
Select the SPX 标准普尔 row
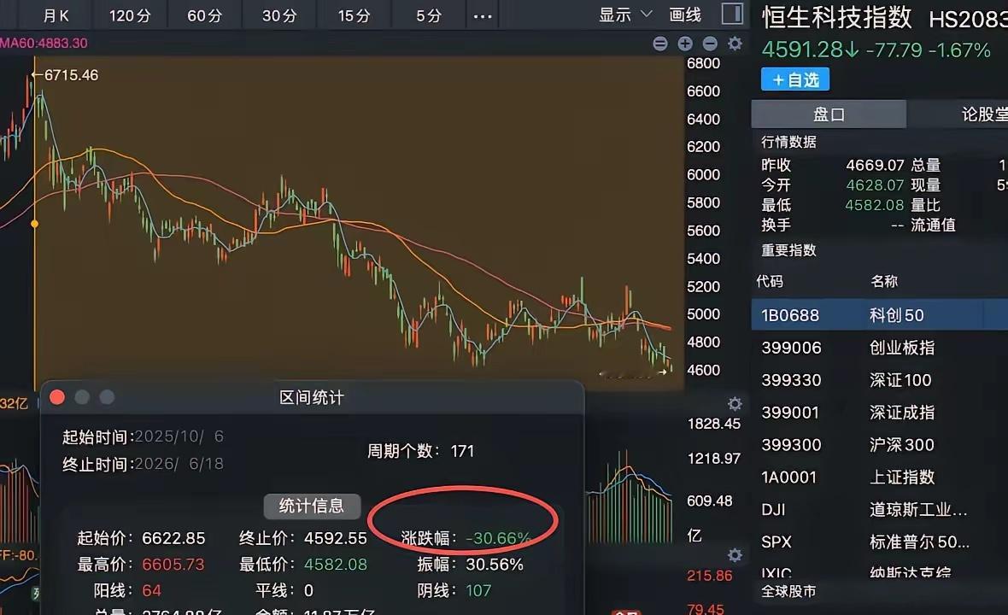[x=879, y=542]
